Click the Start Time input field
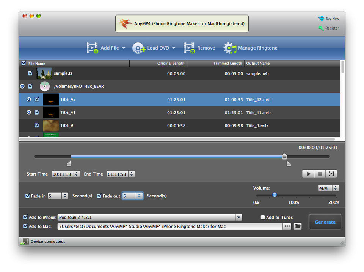Viewport: 364px width, 272px height. click(62, 174)
